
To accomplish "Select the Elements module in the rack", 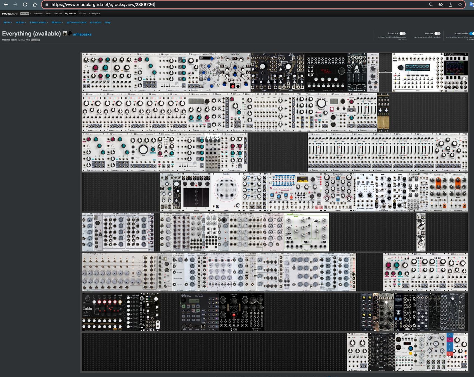I will click(x=108, y=72).
